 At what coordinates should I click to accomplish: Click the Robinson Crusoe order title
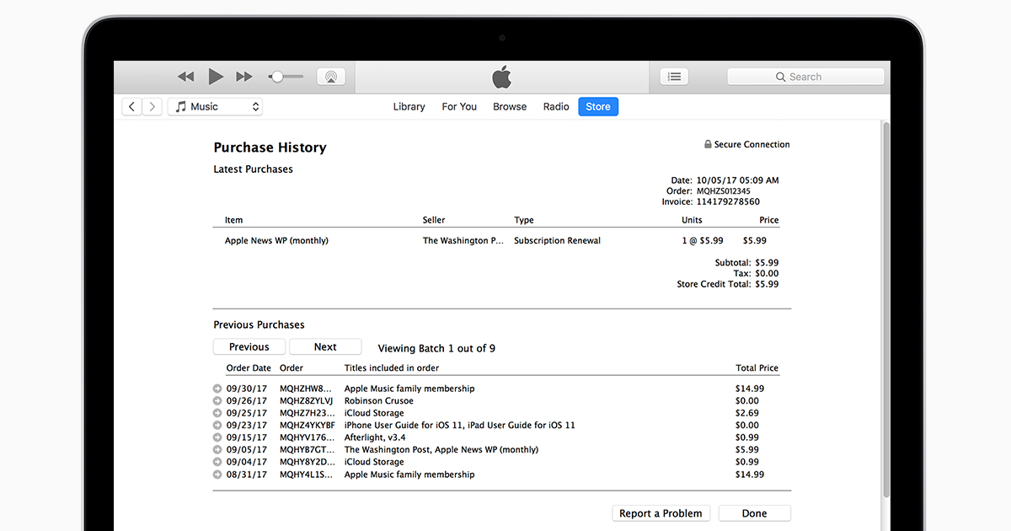click(x=379, y=401)
